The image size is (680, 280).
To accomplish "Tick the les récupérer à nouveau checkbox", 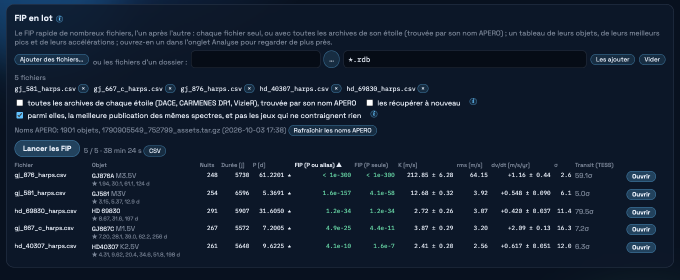I will pos(369,103).
